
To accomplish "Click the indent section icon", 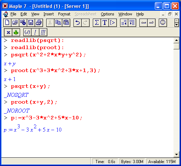I will coord(132,23).
